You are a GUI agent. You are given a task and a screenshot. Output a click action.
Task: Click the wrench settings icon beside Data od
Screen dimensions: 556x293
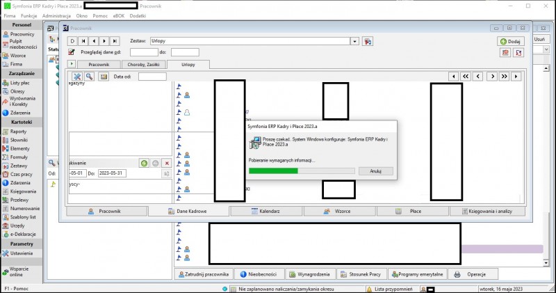pos(77,77)
